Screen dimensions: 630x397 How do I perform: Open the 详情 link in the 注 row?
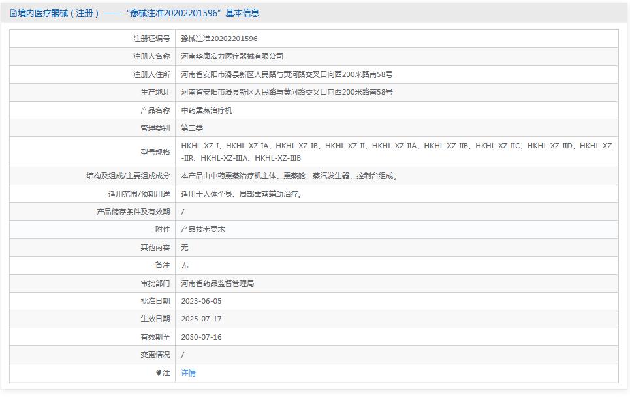coord(189,373)
